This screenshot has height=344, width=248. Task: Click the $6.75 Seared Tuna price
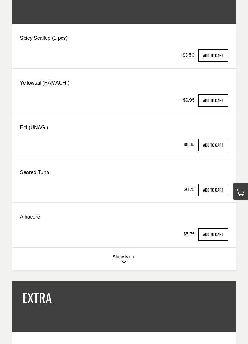[x=189, y=190]
